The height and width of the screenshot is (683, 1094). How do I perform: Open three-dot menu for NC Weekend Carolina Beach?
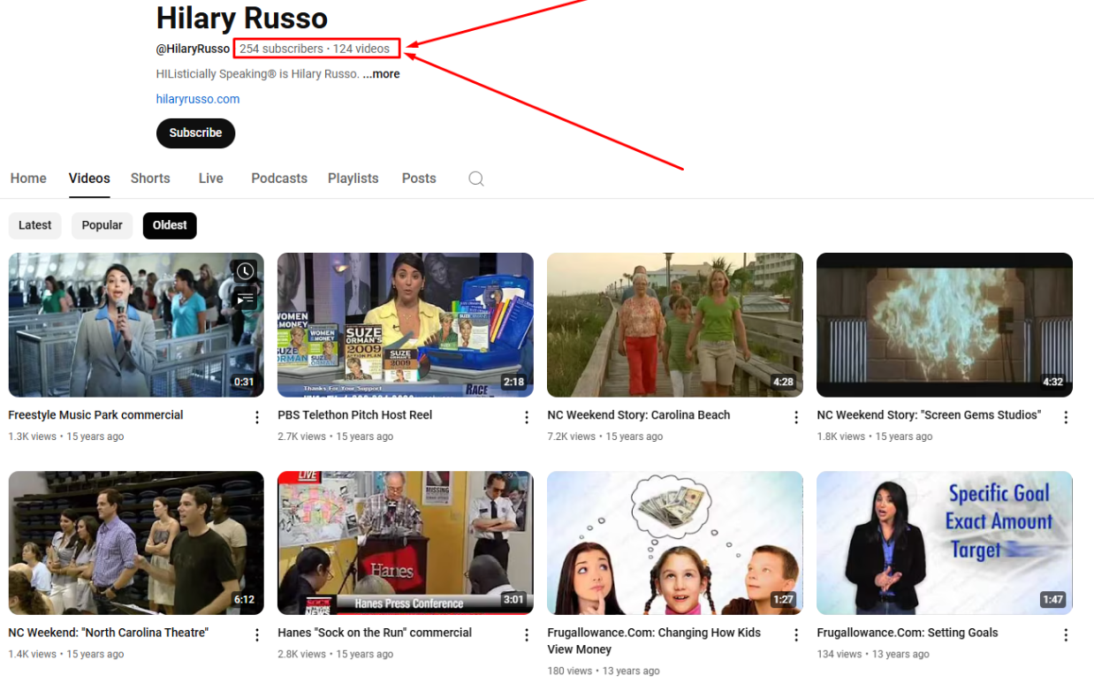796,417
